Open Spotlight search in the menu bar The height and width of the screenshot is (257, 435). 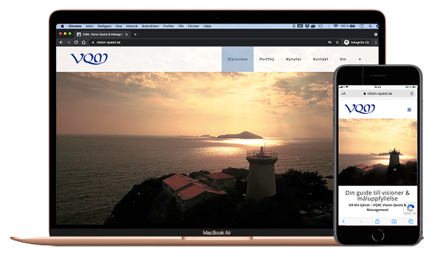pyautogui.click(x=370, y=26)
